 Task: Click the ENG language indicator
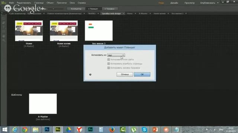pyautogui.click(x=221, y=130)
